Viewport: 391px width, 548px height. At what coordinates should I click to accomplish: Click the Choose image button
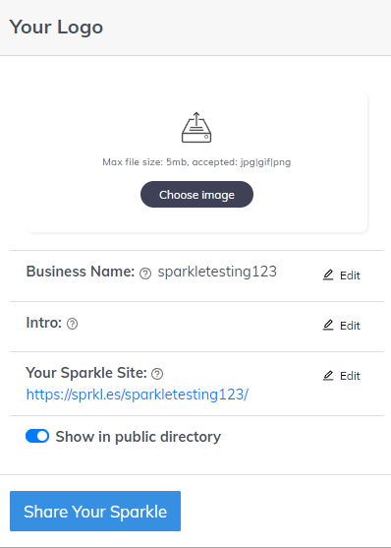click(x=196, y=195)
